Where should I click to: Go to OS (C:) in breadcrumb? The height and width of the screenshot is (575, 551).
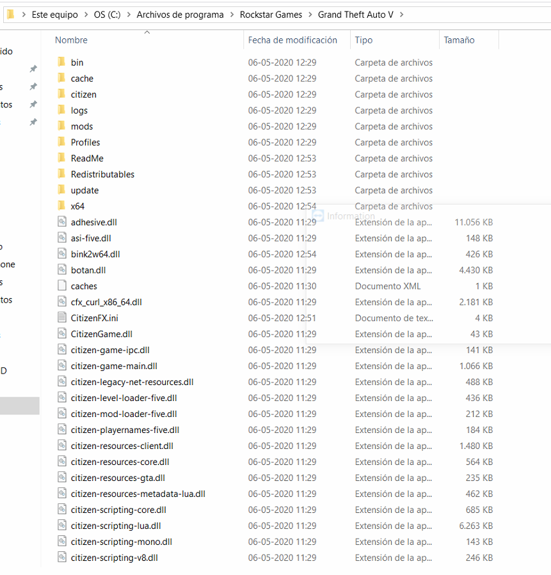(107, 15)
